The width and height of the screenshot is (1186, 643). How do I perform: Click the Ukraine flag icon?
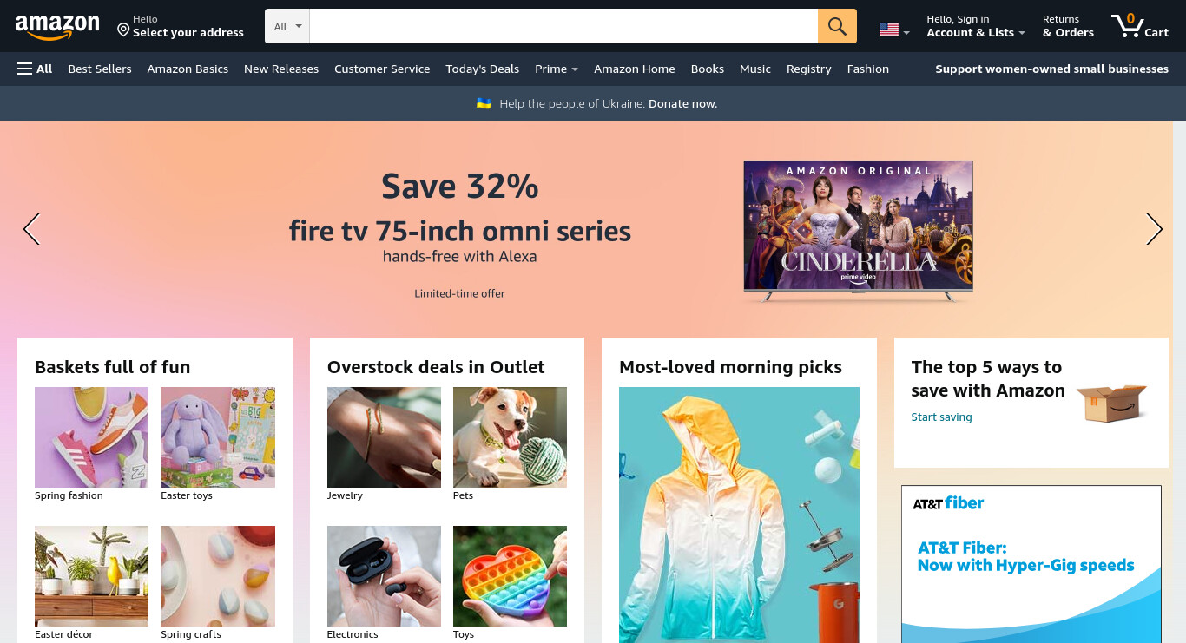click(484, 103)
